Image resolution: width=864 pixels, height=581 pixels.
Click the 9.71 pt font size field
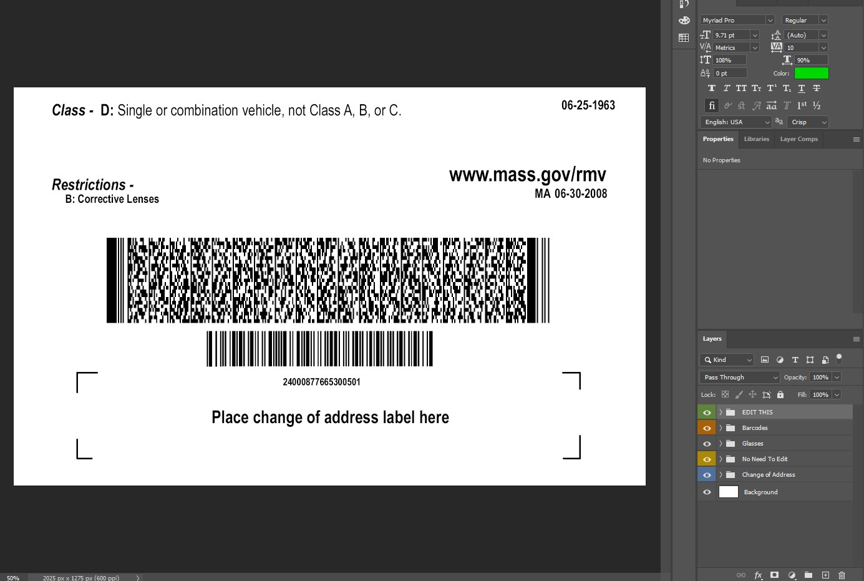(x=731, y=36)
